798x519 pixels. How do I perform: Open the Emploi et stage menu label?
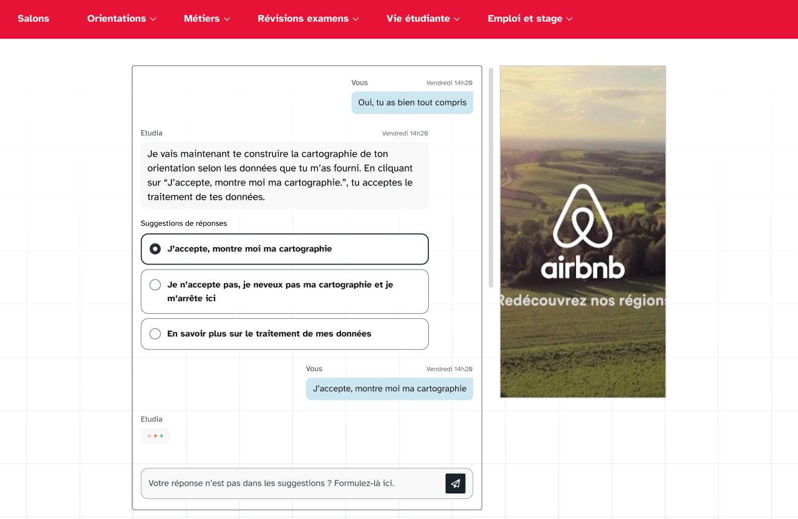click(525, 19)
